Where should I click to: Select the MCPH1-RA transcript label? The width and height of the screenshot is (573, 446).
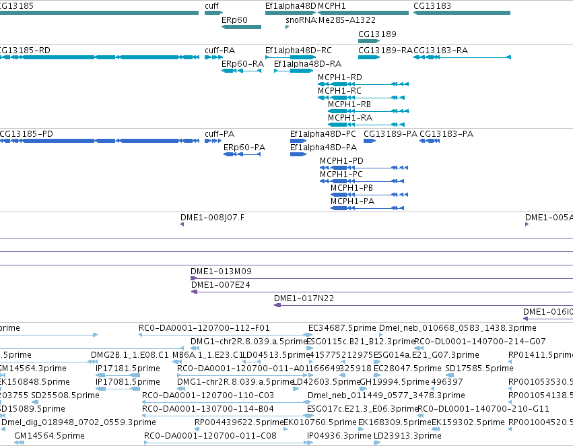pos(350,118)
